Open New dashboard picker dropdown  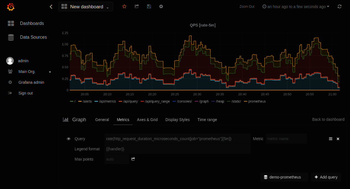(x=86, y=7)
